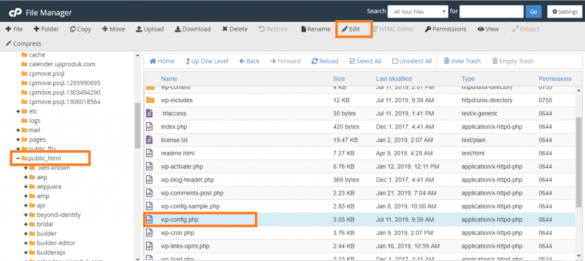585x261 pixels.
Task: Navigate Up One Level
Action: coord(207,61)
